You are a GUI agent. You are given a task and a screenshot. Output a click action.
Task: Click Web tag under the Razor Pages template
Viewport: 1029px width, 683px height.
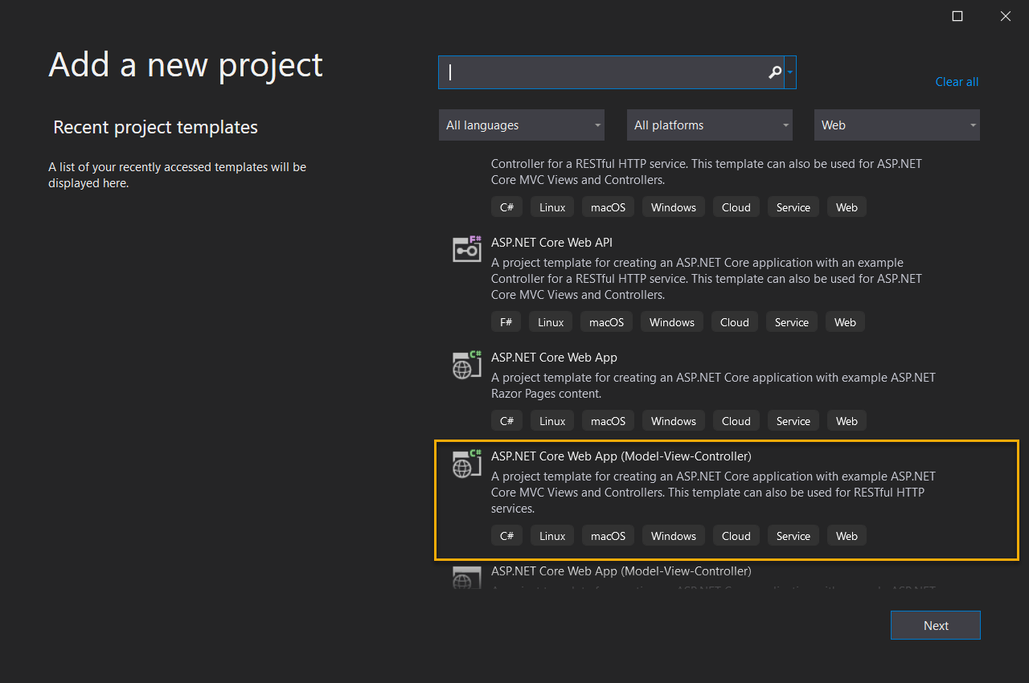(x=847, y=421)
